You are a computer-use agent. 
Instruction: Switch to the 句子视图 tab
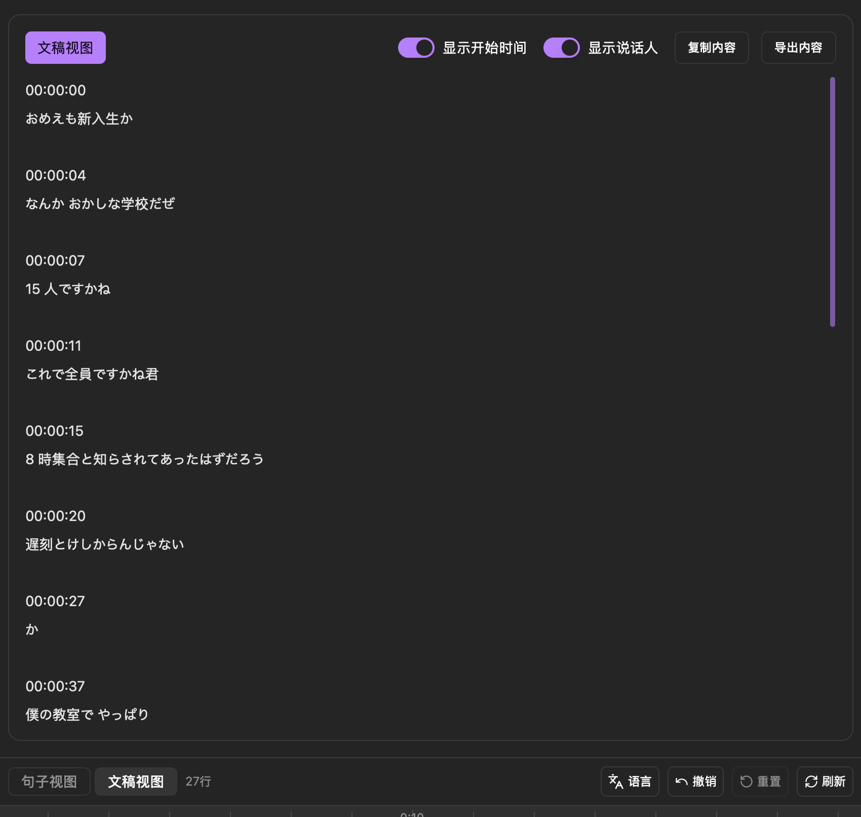pos(49,782)
